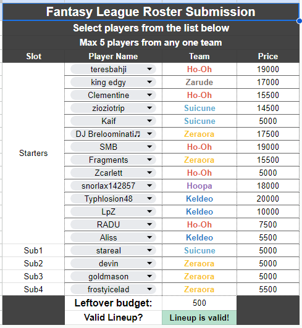Select the Fantasy League Roster Submission title cell
Image resolution: width=302 pixels, height=328 pixels.
click(x=151, y=12)
